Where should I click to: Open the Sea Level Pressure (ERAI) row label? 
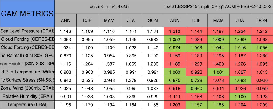[27, 31]
